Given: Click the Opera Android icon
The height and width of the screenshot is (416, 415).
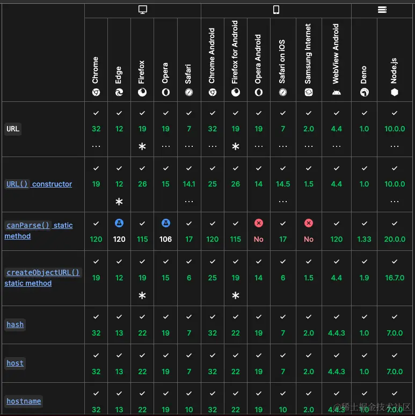Looking at the screenshot, I should click(x=259, y=92).
